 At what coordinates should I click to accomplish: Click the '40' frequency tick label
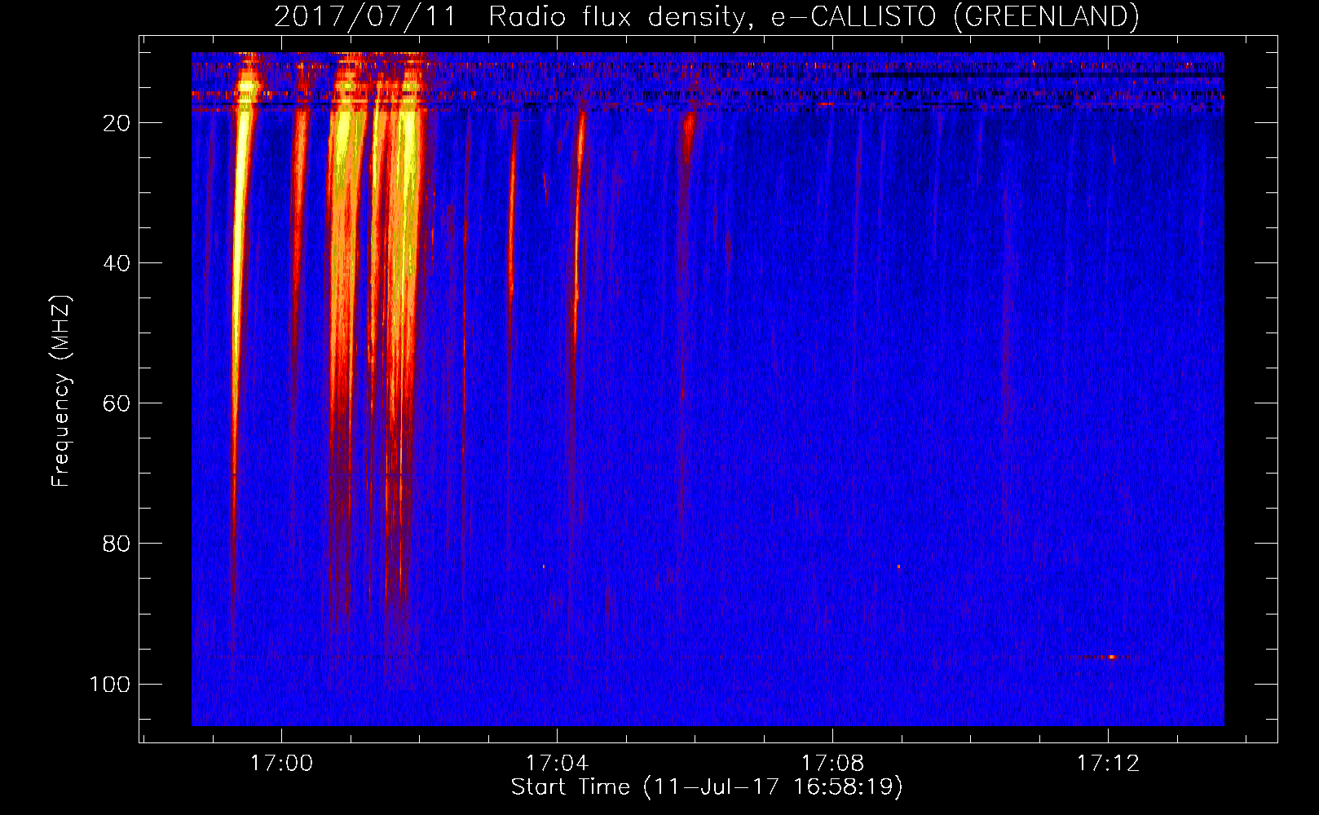pos(117,263)
